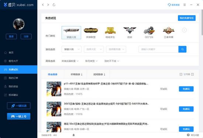Select the 王者荣耀 game icon

click(x=168, y=33)
